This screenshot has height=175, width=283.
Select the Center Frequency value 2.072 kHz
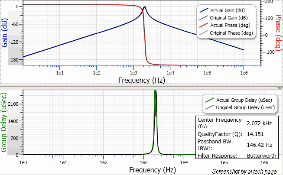(x=259, y=123)
